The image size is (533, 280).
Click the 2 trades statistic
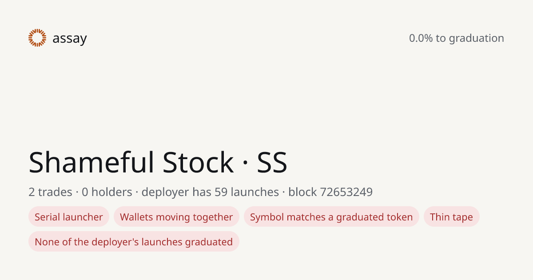(50, 192)
